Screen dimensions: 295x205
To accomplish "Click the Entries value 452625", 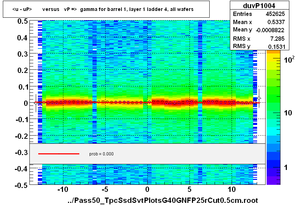I will (x=275, y=14).
